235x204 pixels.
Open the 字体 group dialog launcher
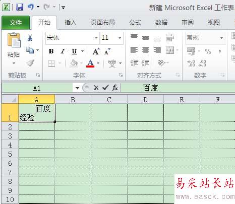[x=121, y=75]
